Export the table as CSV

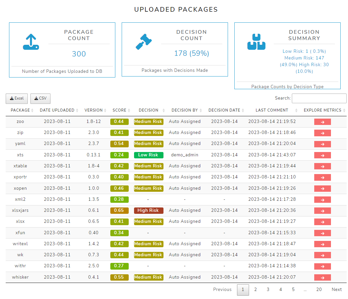coord(40,99)
